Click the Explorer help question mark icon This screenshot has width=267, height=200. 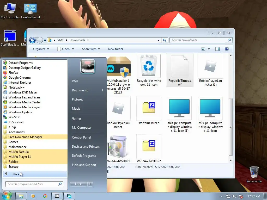[x=227, y=49]
